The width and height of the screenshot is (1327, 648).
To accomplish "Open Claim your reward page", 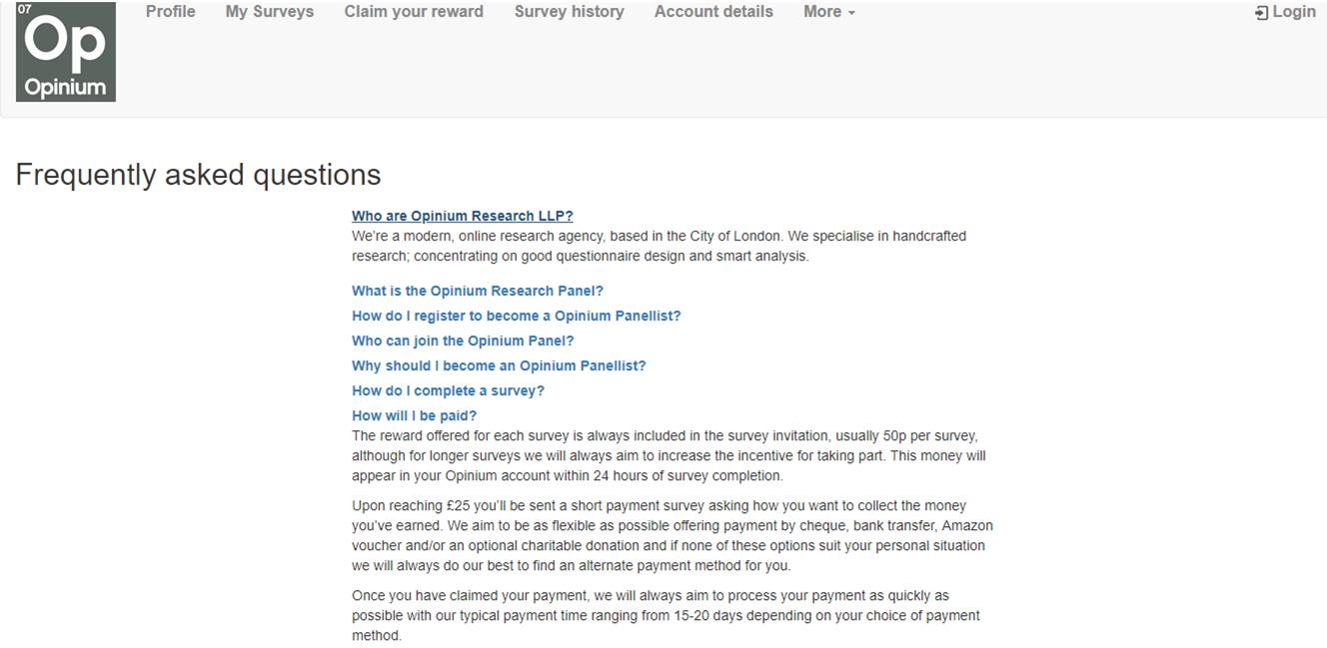I will [x=414, y=11].
